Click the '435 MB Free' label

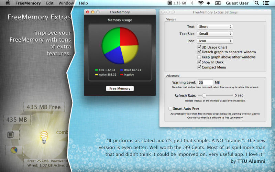click(44, 107)
